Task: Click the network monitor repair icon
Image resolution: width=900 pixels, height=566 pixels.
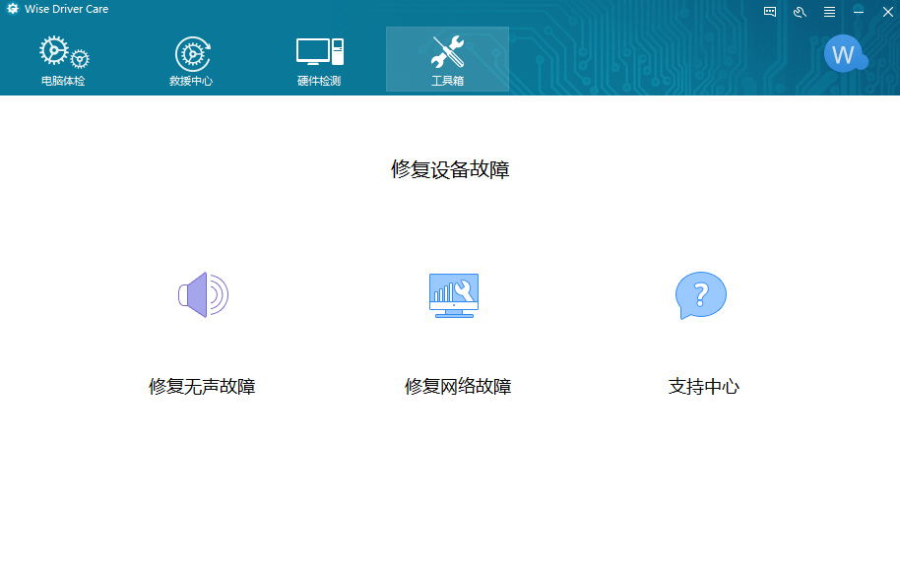Action: [x=454, y=295]
